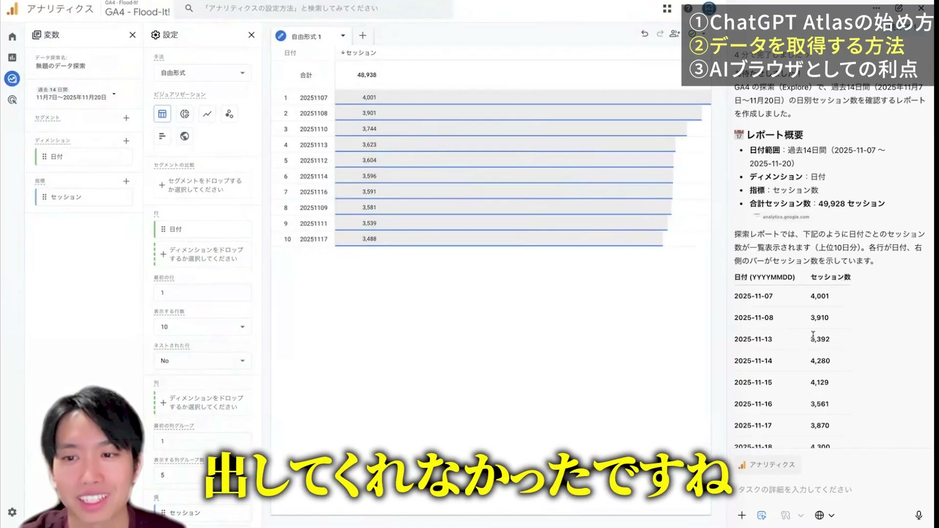Click table cell 20251113
Image resolution: width=939 pixels, height=528 pixels.
point(313,145)
